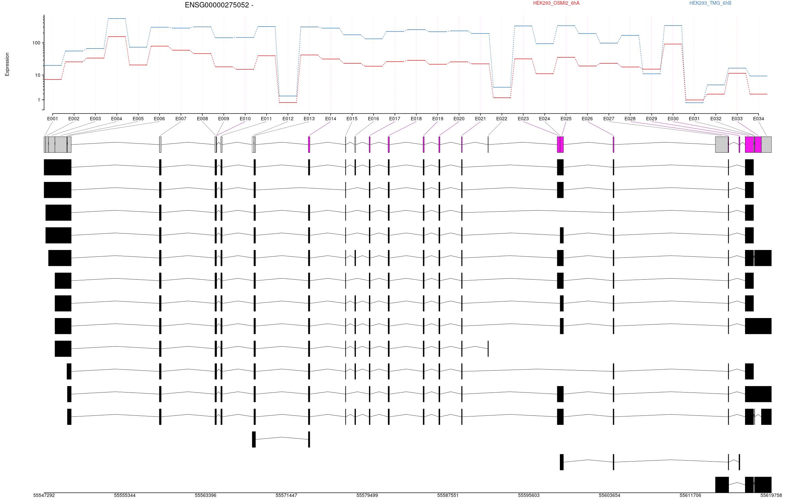Click exon label E007

[181, 119]
